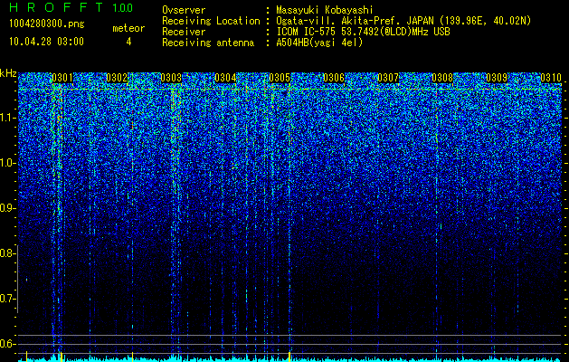Click the Receiving antenna field label

click(208, 43)
